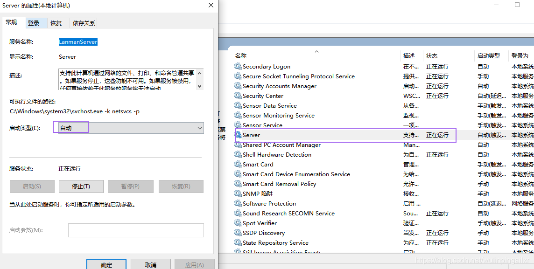Click Shell Hardware Detection gear icon
This screenshot has width=534, height=269.
pyautogui.click(x=238, y=154)
